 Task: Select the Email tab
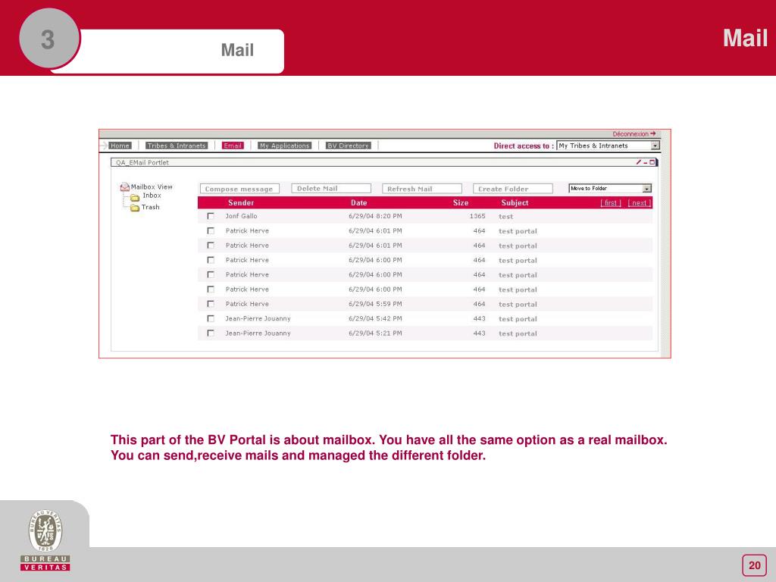pos(233,145)
